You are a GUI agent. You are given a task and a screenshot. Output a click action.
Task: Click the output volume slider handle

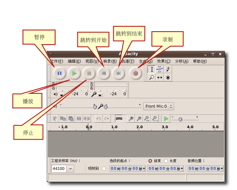click(95, 107)
